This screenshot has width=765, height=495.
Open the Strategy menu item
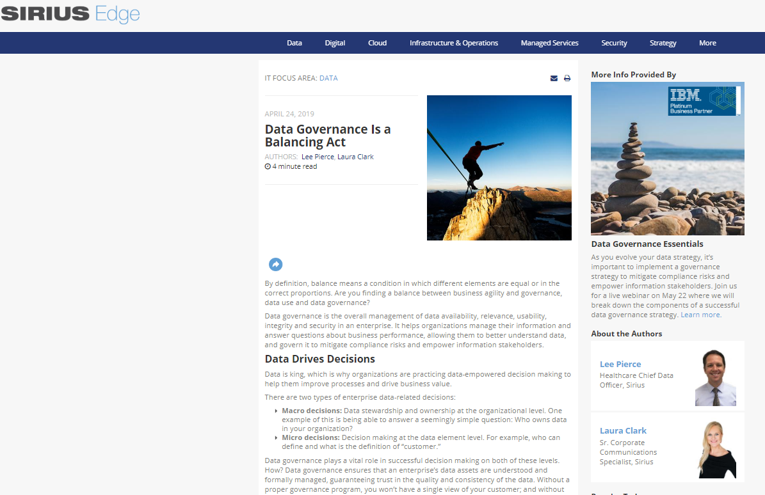click(x=663, y=43)
